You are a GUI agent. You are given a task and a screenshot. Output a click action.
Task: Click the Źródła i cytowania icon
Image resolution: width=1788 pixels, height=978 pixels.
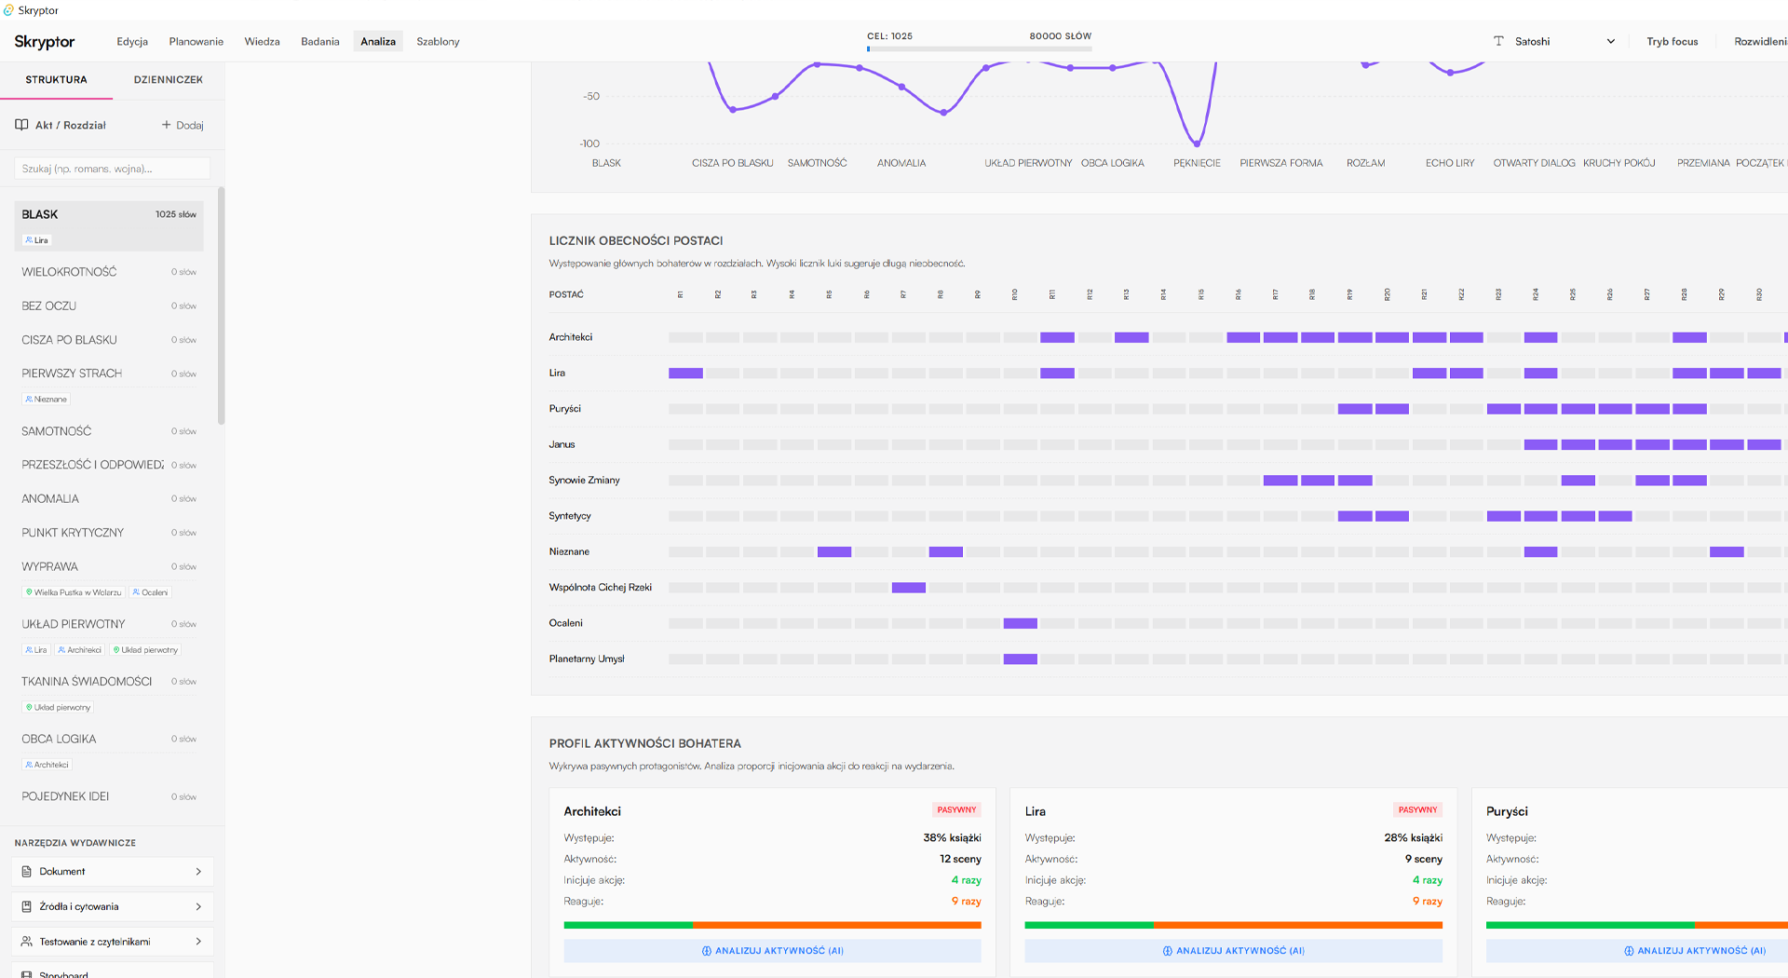27,906
